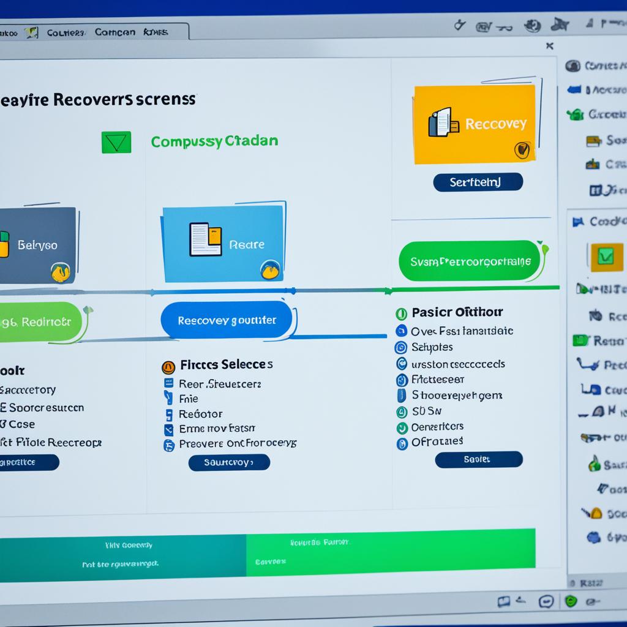The image size is (627, 627).
Task: Click the yellow tile with green checkmark in the sidebar
Action: click(x=606, y=257)
